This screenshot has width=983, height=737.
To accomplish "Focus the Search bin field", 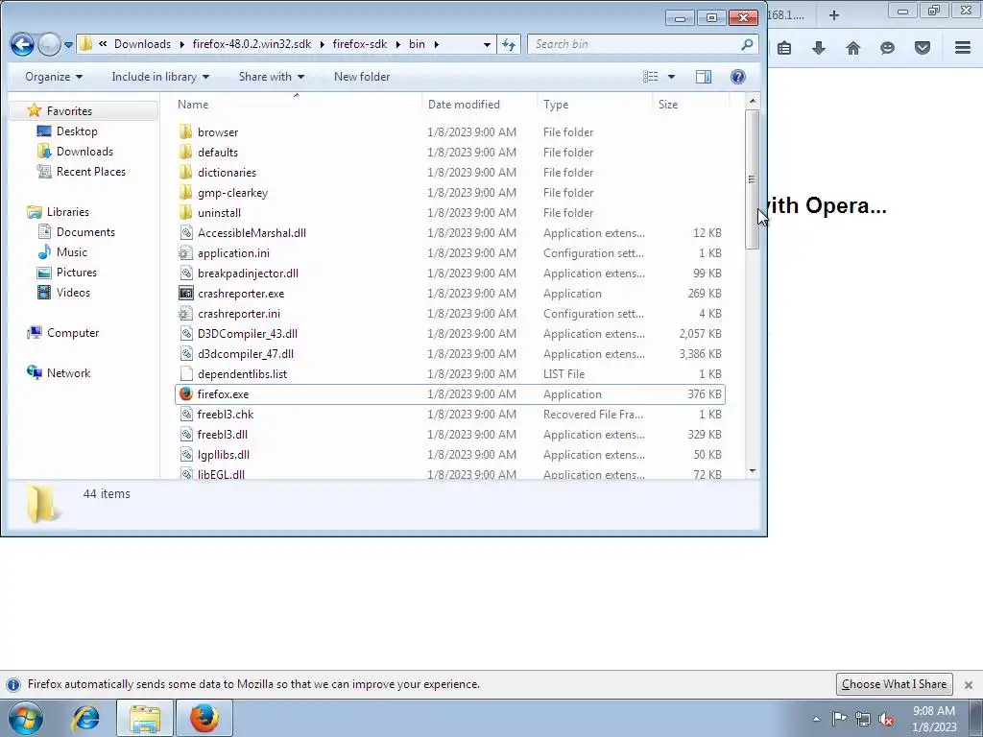I will pos(642,44).
